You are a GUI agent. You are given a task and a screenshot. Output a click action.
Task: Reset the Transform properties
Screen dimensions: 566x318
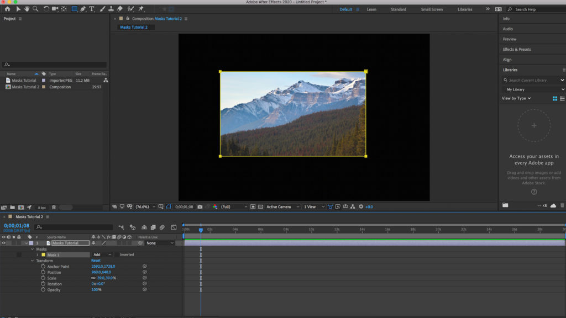click(x=96, y=261)
